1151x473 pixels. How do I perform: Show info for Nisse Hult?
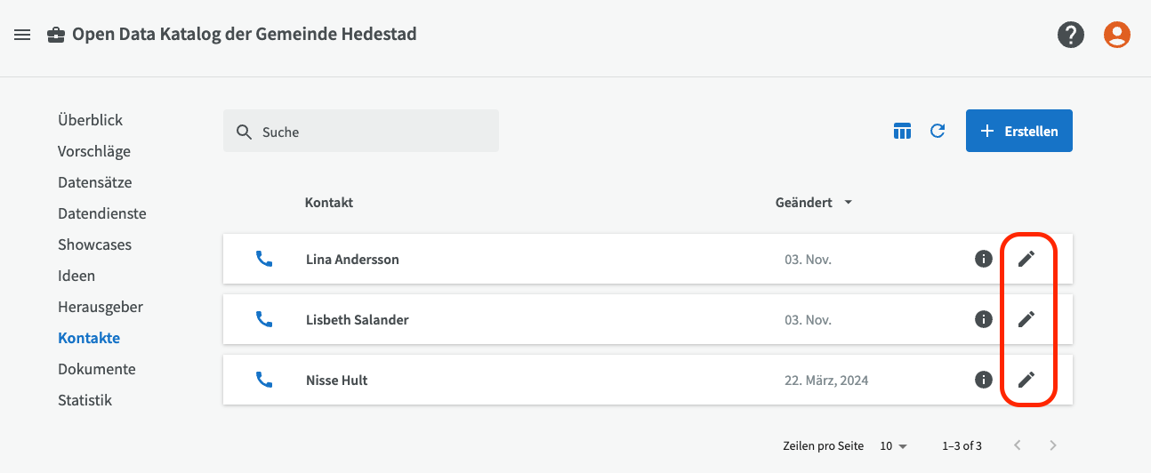pos(984,380)
